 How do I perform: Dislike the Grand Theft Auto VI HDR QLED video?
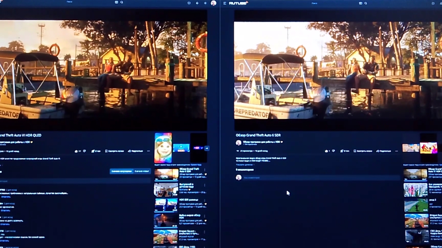84,151
